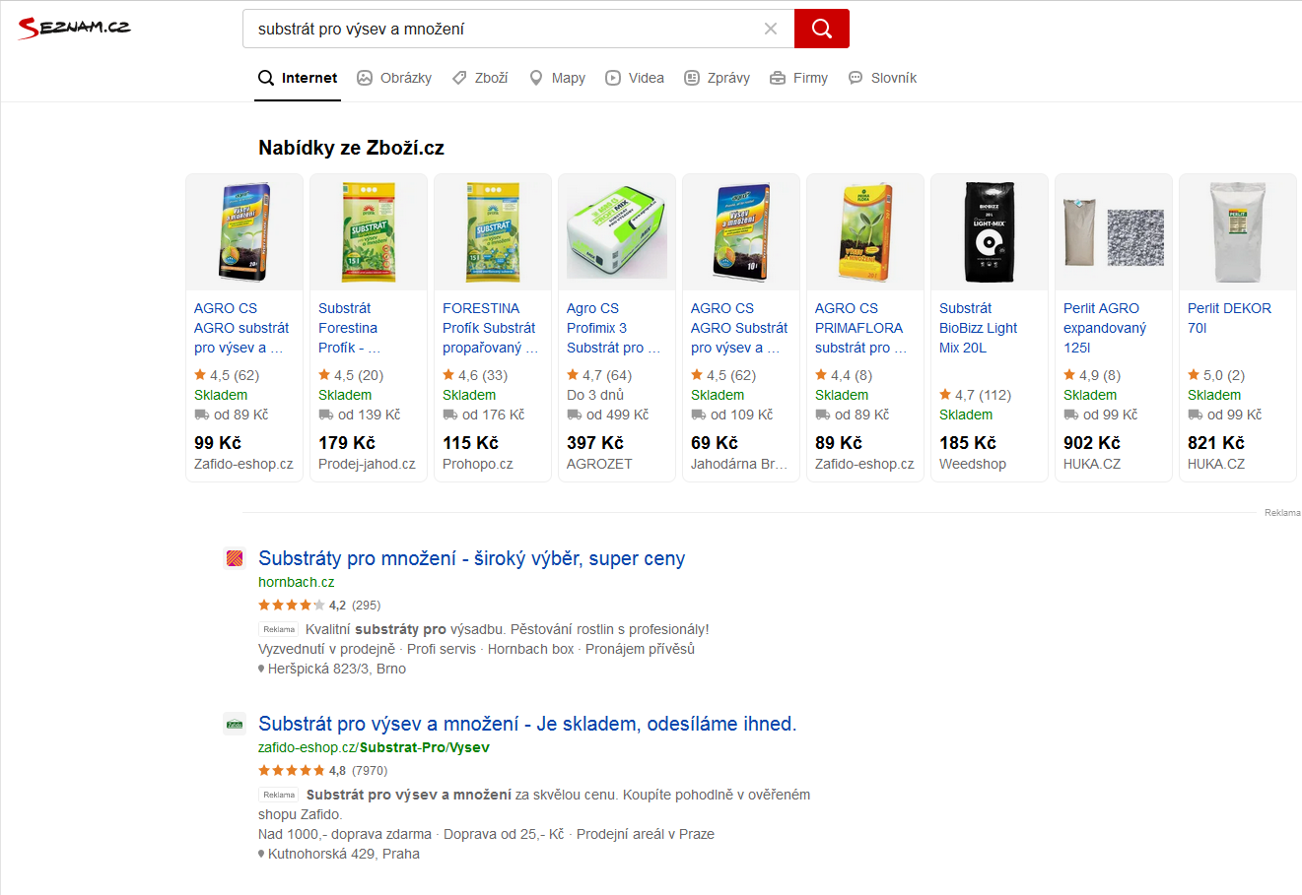Click the Zafido favicon icon
Screen dimensions: 1302x895
(x=235, y=724)
